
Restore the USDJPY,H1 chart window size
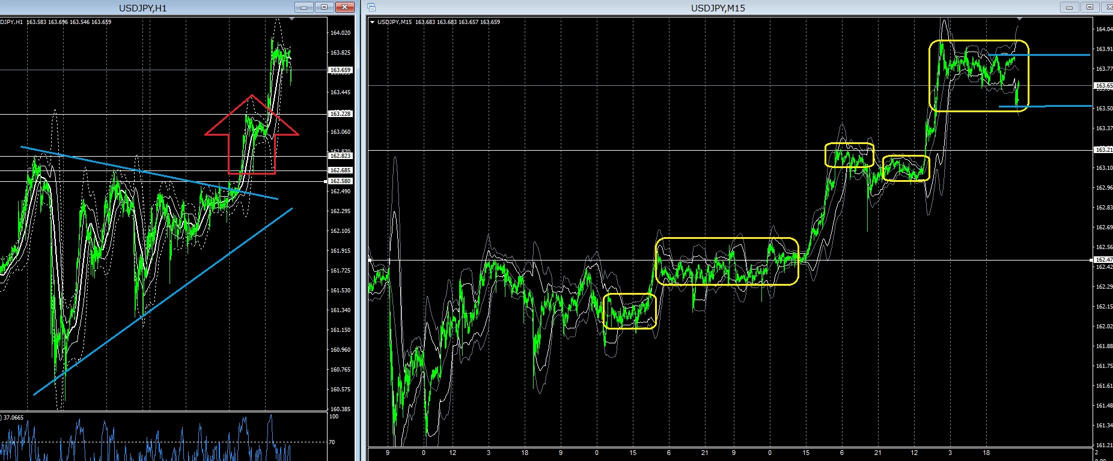point(324,7)
